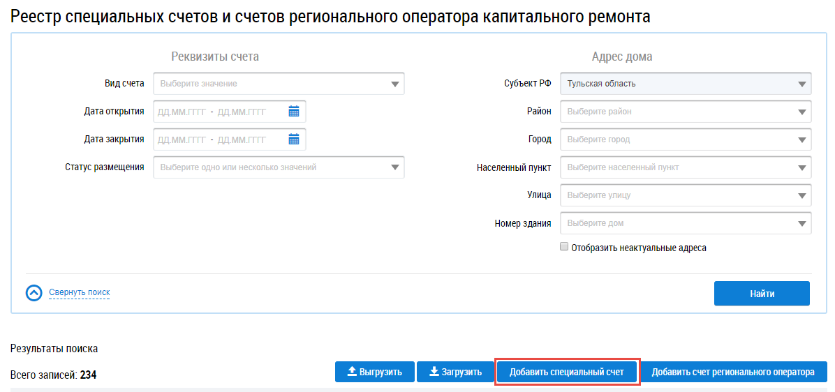835x392 pixels.
Task: Click the Свернуть поиск link
Action: click(x=79, y=292)
